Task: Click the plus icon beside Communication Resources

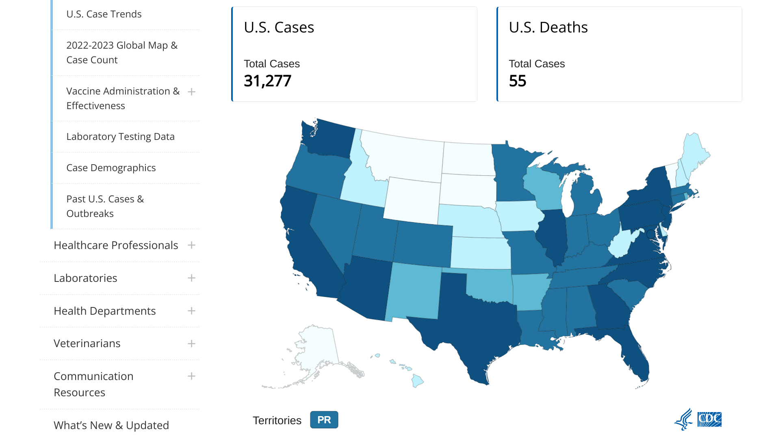Action: point(191,376)
